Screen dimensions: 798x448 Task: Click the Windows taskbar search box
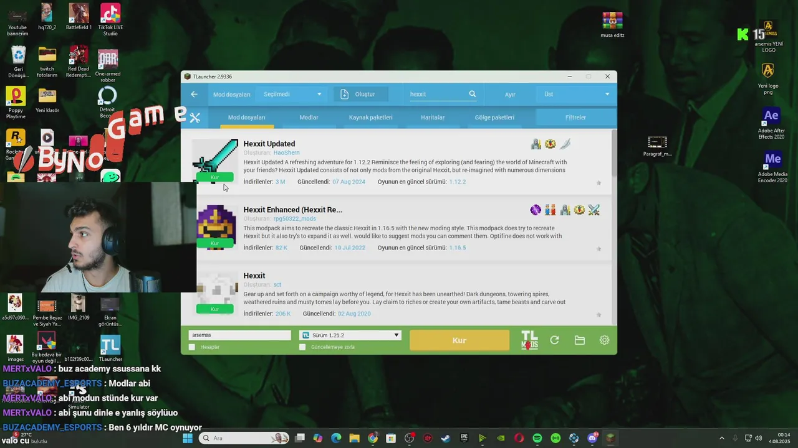coord(244,438)
